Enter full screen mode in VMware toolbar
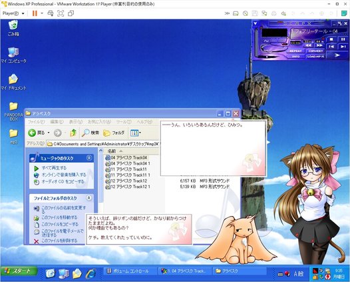 click(61, 13)
